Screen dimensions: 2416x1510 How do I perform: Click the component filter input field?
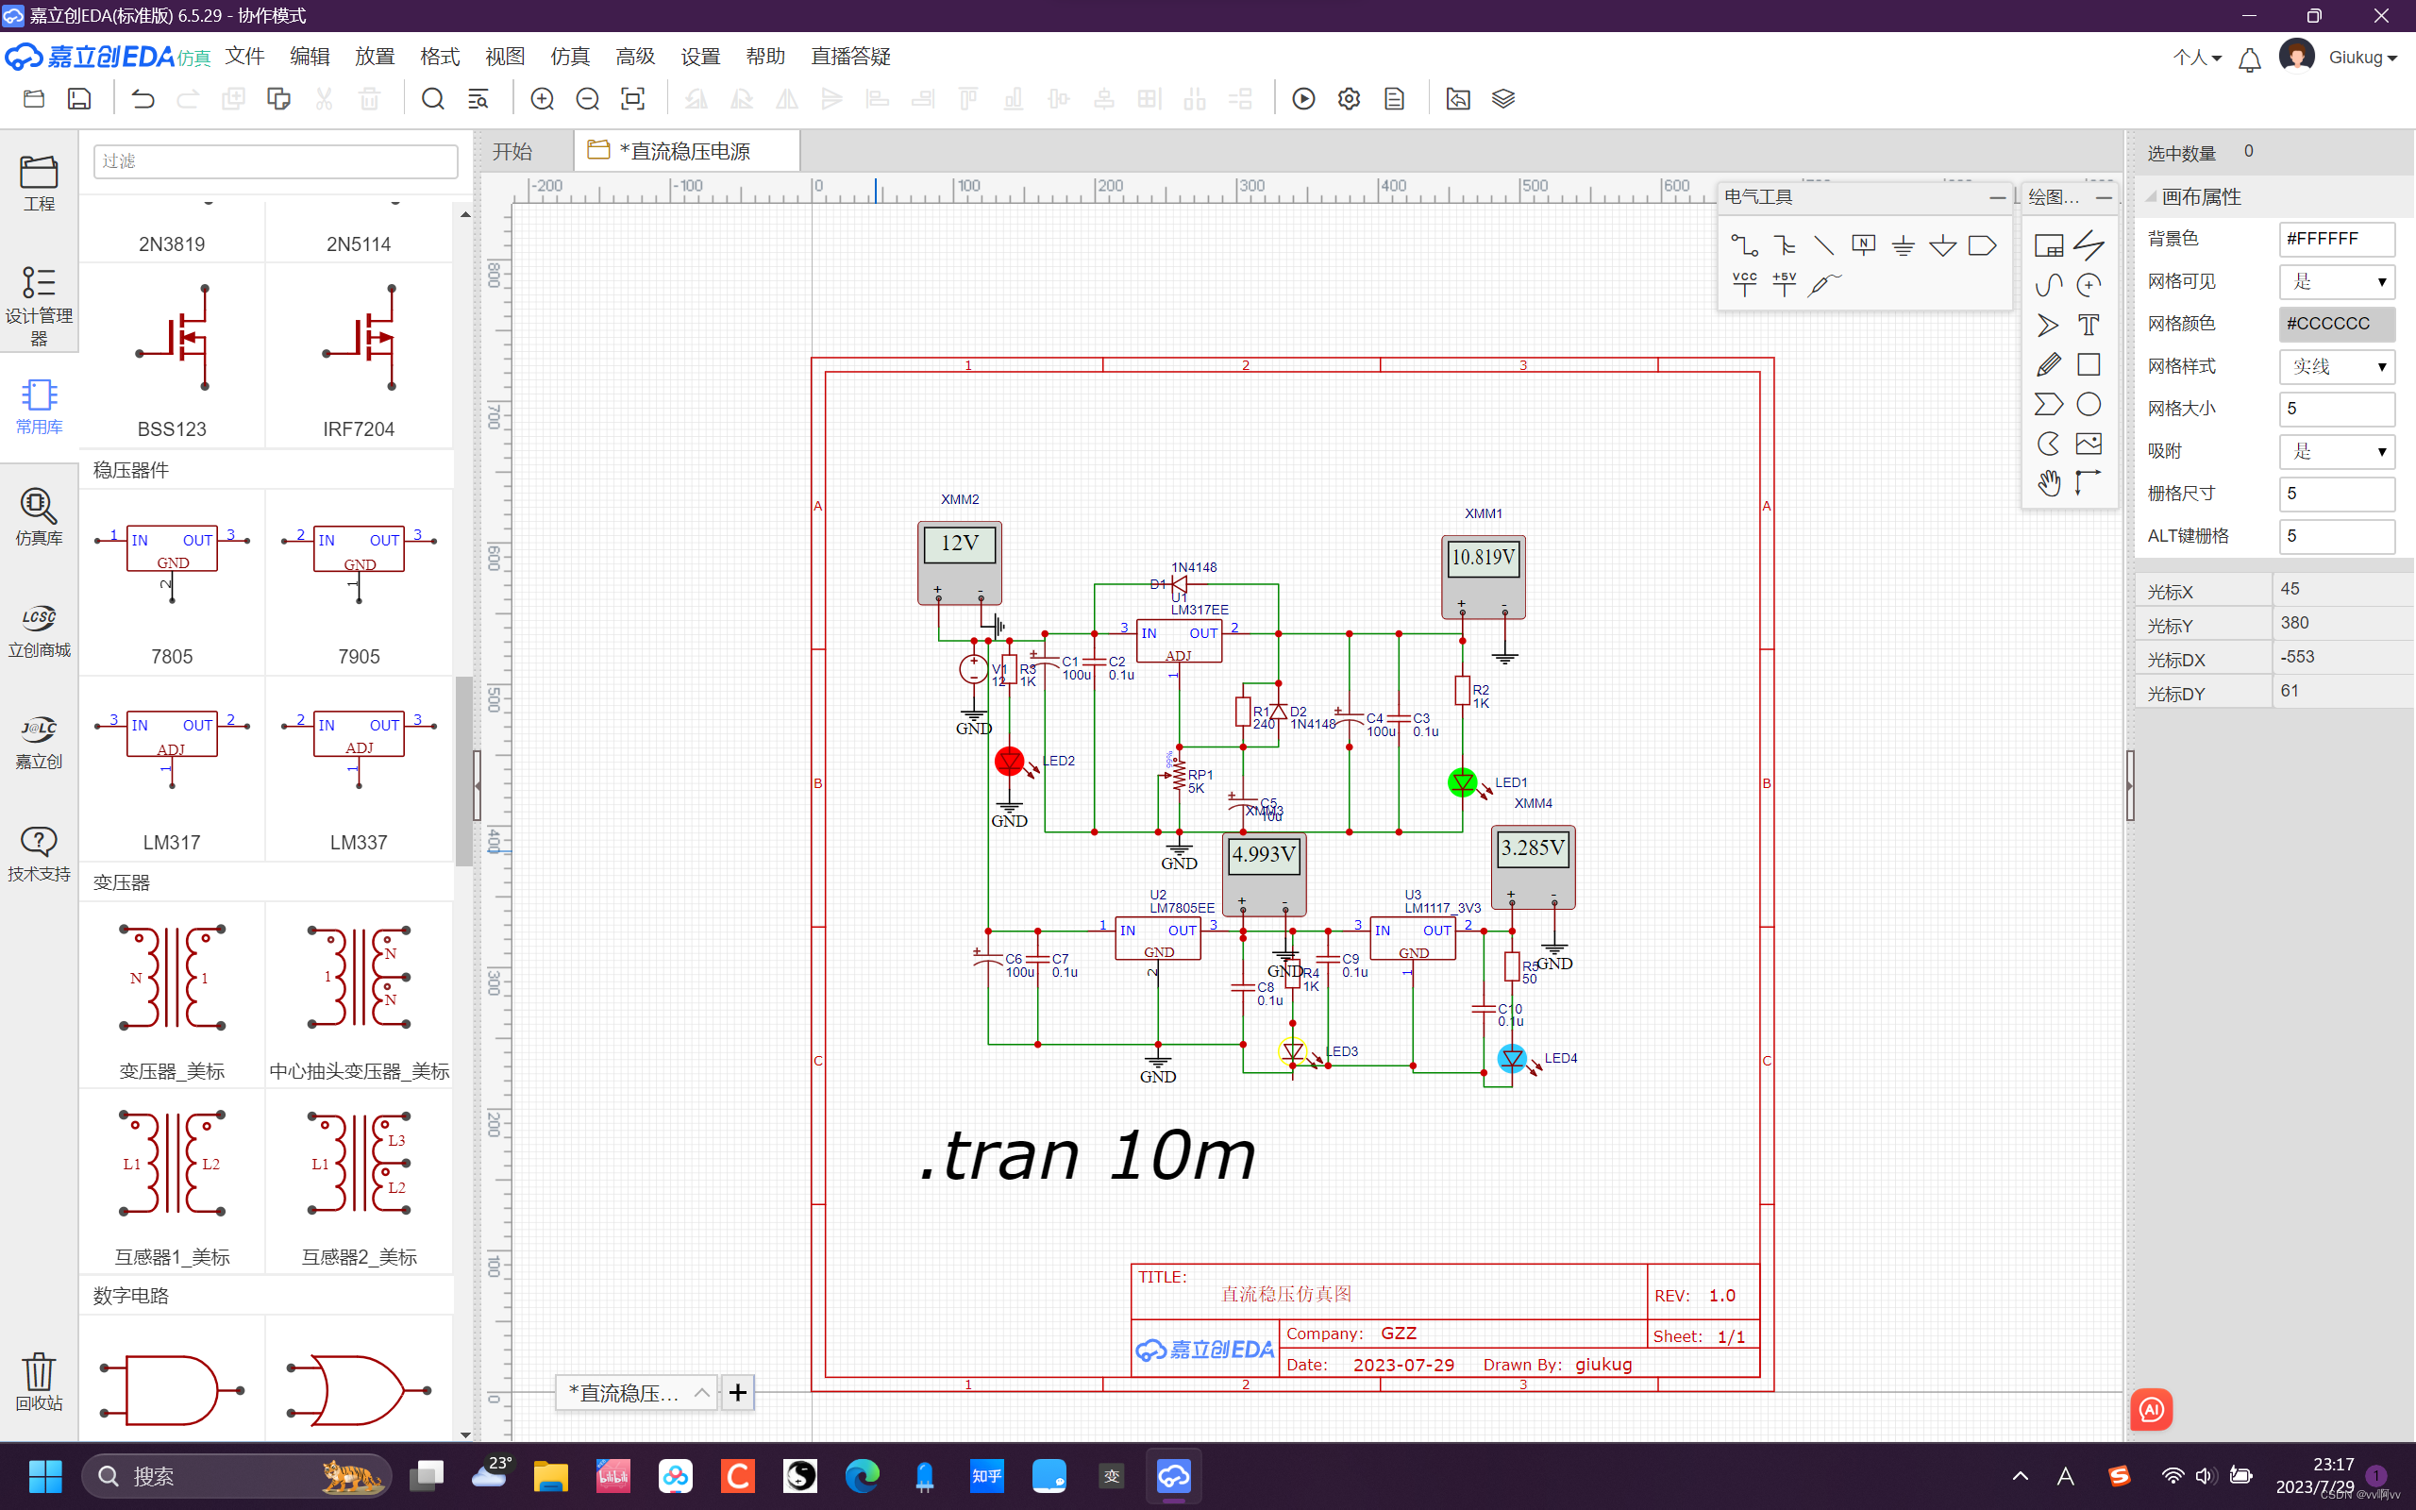pyautogui.click(x=276, y=161)
